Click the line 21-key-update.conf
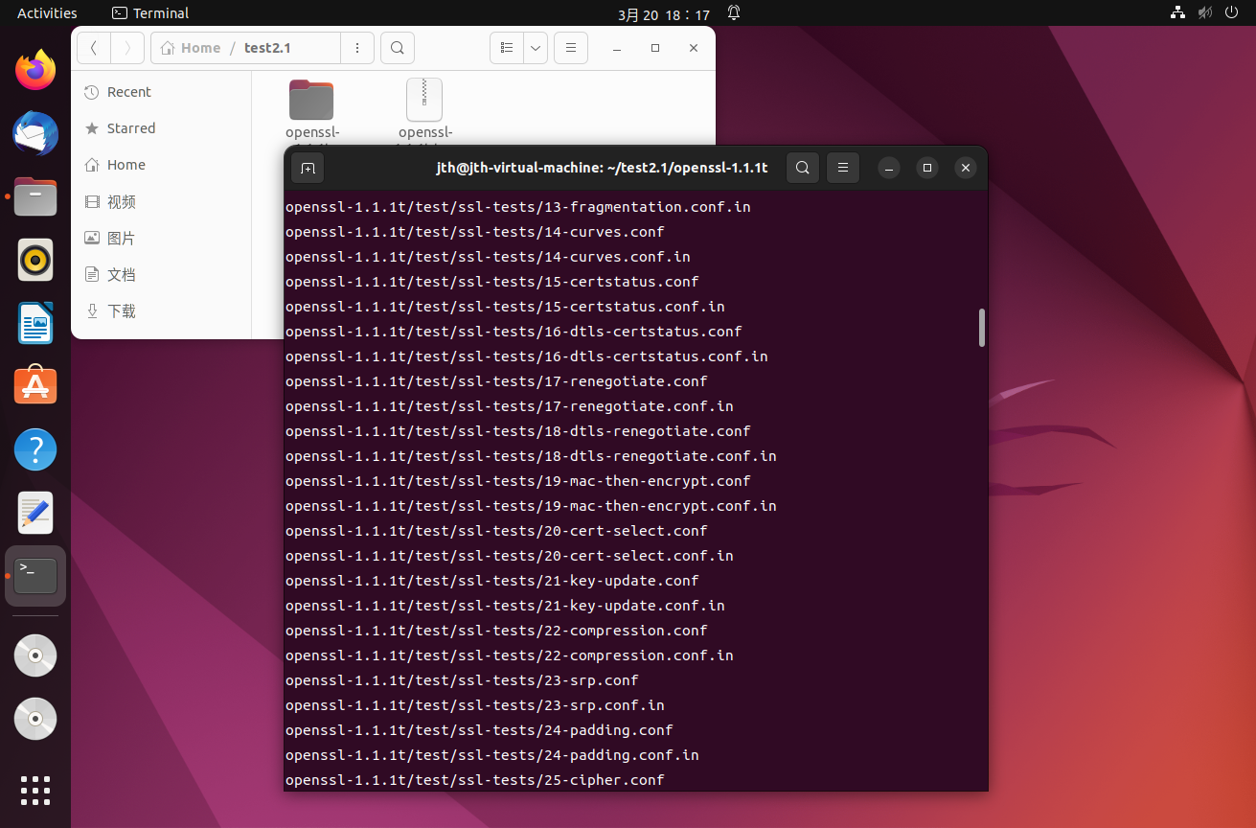The image size is (1256, 828). (x=492, y=581)
